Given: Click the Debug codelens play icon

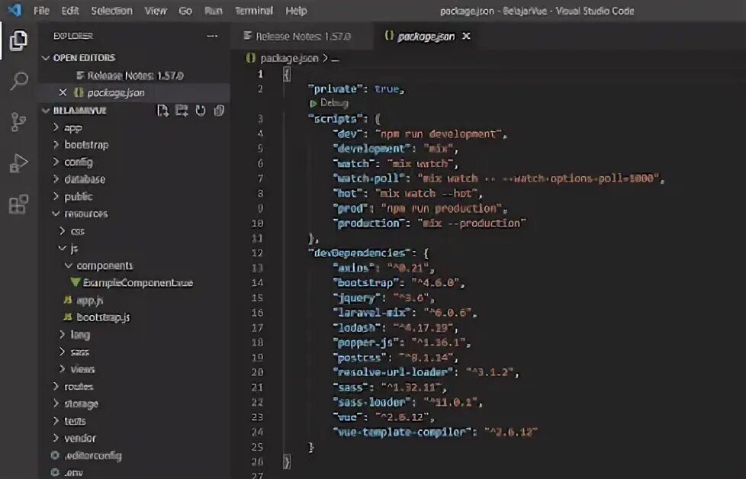Looking at the screenshot, I should coord(313,103).
